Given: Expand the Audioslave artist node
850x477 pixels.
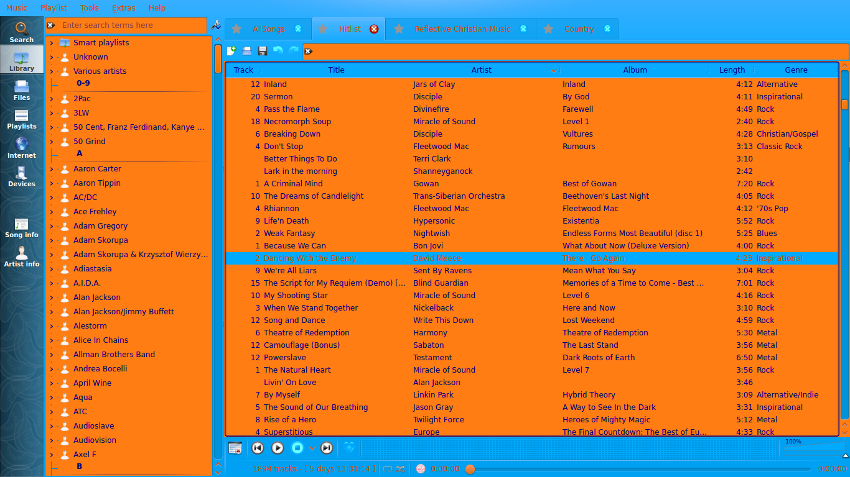Looking at the screenshot, I should [x=52, y=426].
